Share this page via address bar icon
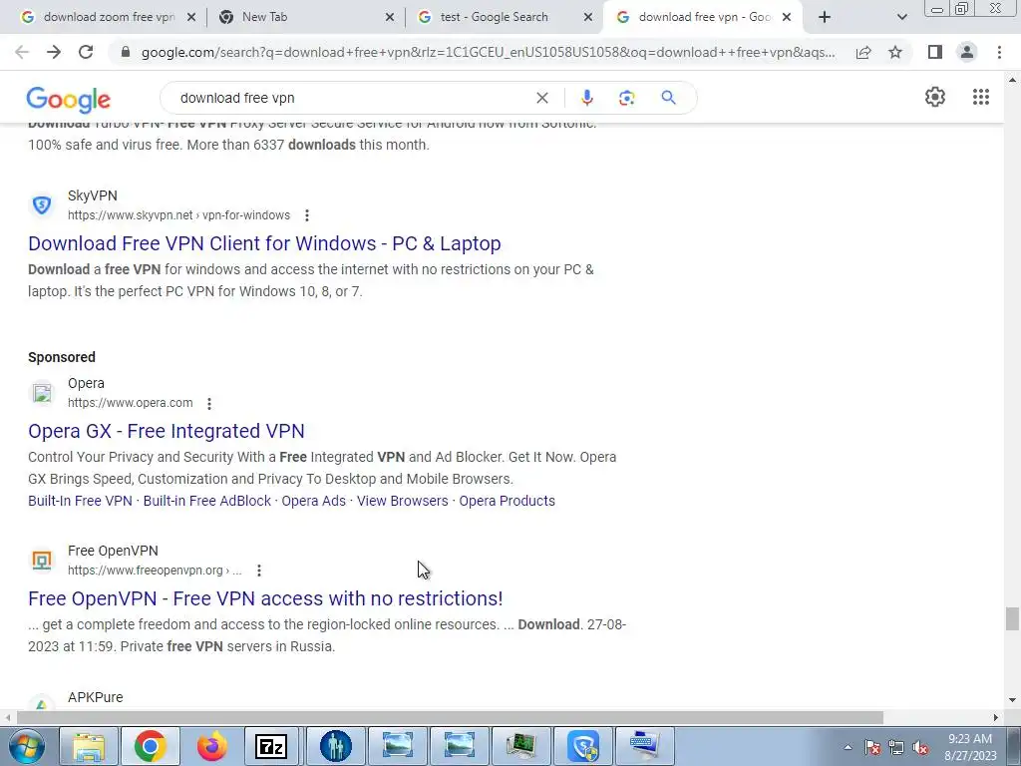1021x766 pixels. [x=863, y=52]
